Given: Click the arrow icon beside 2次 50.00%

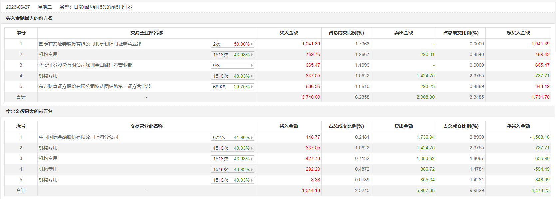Looking at the screenshot, I should (x=252, y=44).
